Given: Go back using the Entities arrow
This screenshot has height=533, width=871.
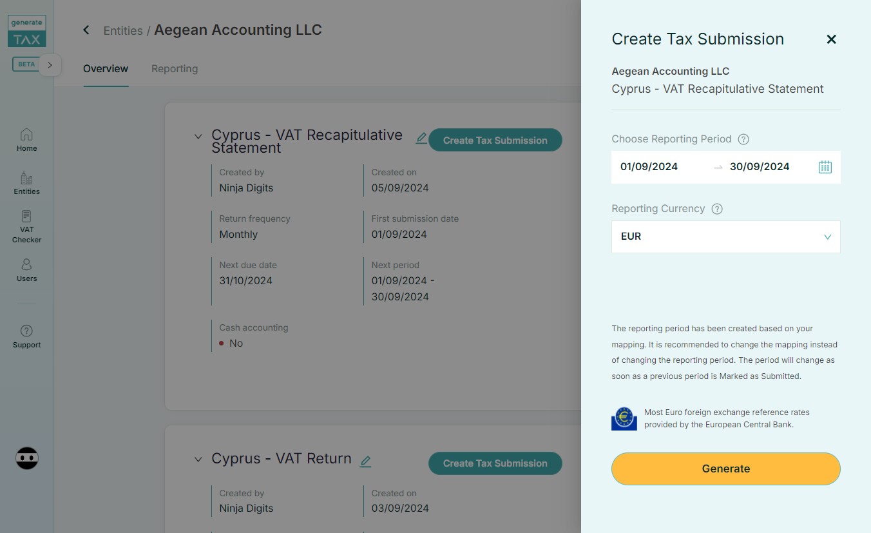Looking at the screenshot, I should (x=86, y=30).
